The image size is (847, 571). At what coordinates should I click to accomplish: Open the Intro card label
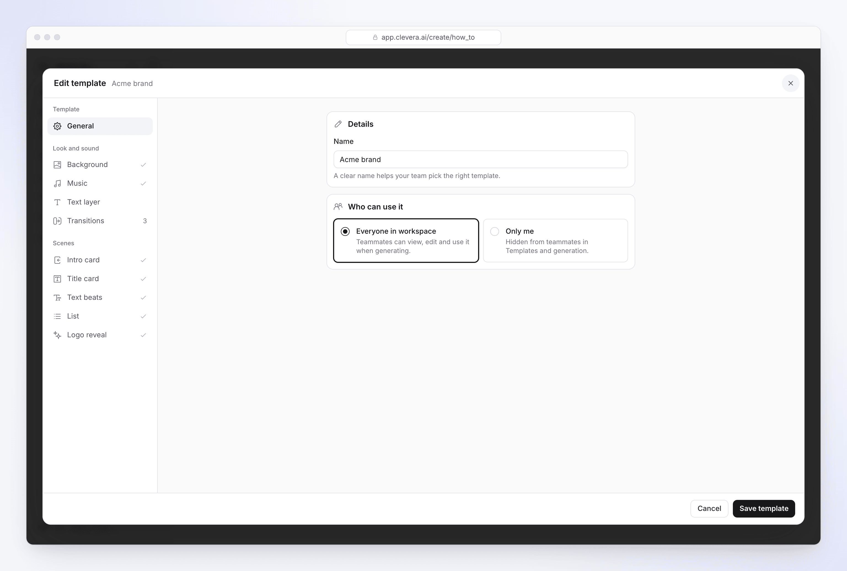coord(83,260)
